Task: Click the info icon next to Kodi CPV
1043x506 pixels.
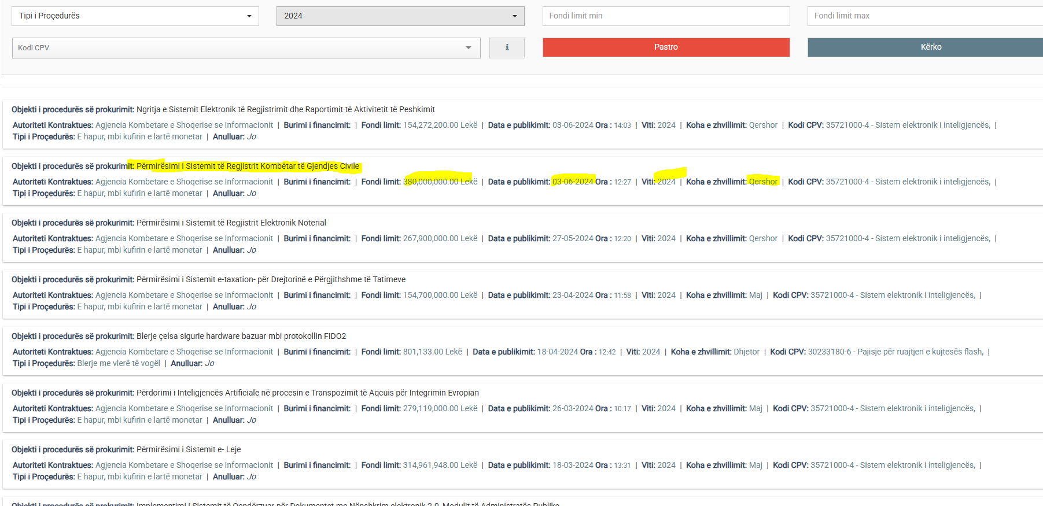Action: (x=507, y=48)
